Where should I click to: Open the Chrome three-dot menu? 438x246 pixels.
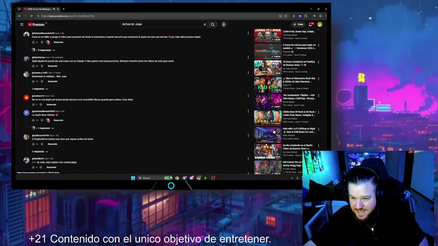326,16
